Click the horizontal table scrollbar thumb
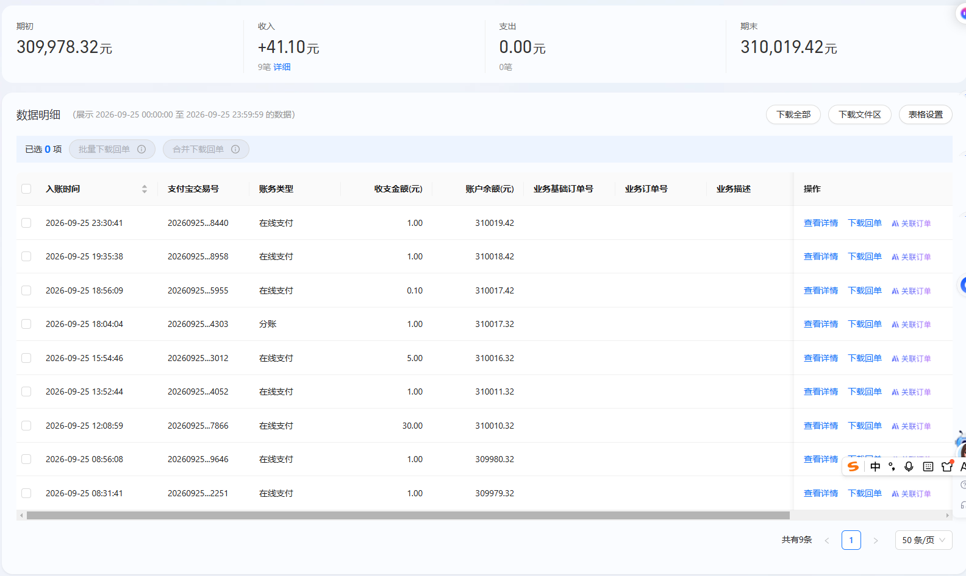Image resolution: width=966 pixels, height=576 pixels. pos(408,516)
